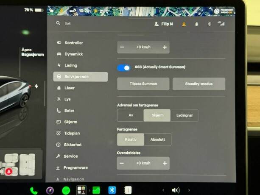Tap the 10:29 clock in status bar
This screenshot has height=195, width=260.
click(x=84, y=11)
